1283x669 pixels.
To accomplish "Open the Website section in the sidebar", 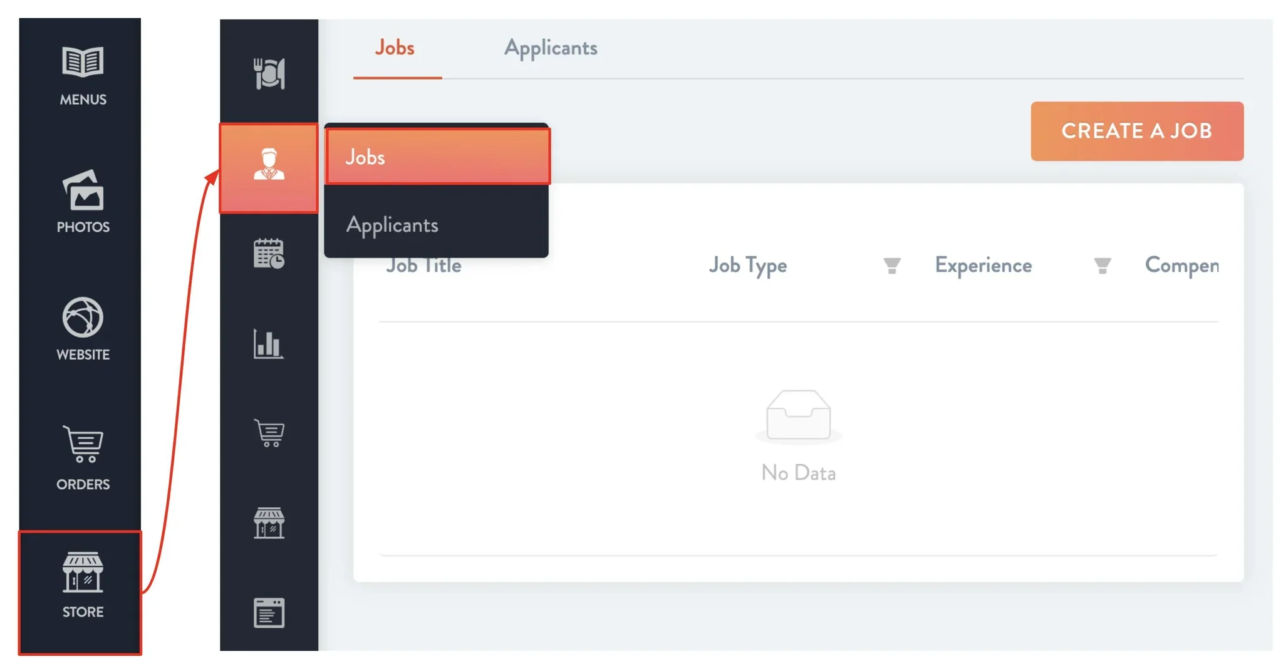I will pos(83,329).
